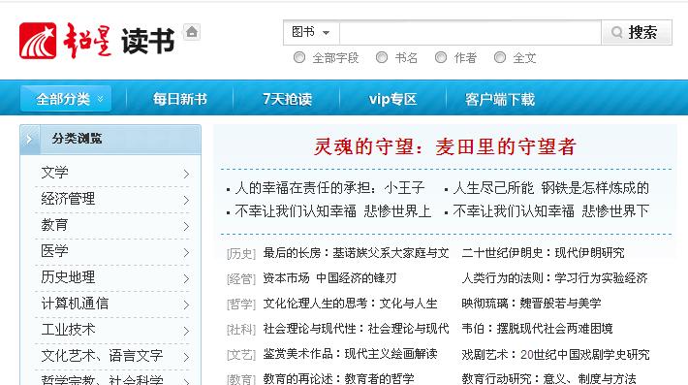Open the 7天抢读 tab
Viewport: 688px width, 385px height.
pyautogui.click(x=288, y=99)
